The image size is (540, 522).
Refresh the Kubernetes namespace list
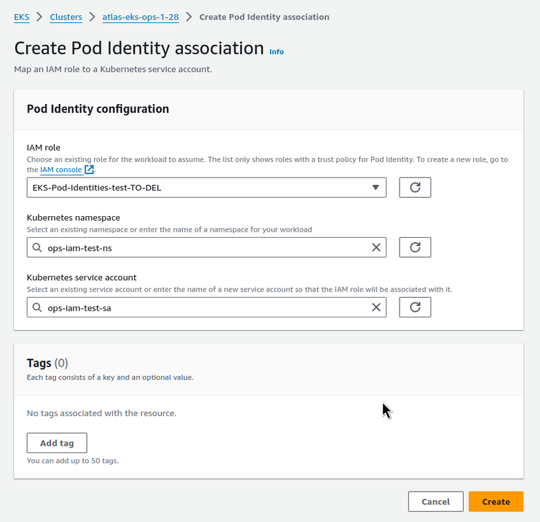[415, 248]
